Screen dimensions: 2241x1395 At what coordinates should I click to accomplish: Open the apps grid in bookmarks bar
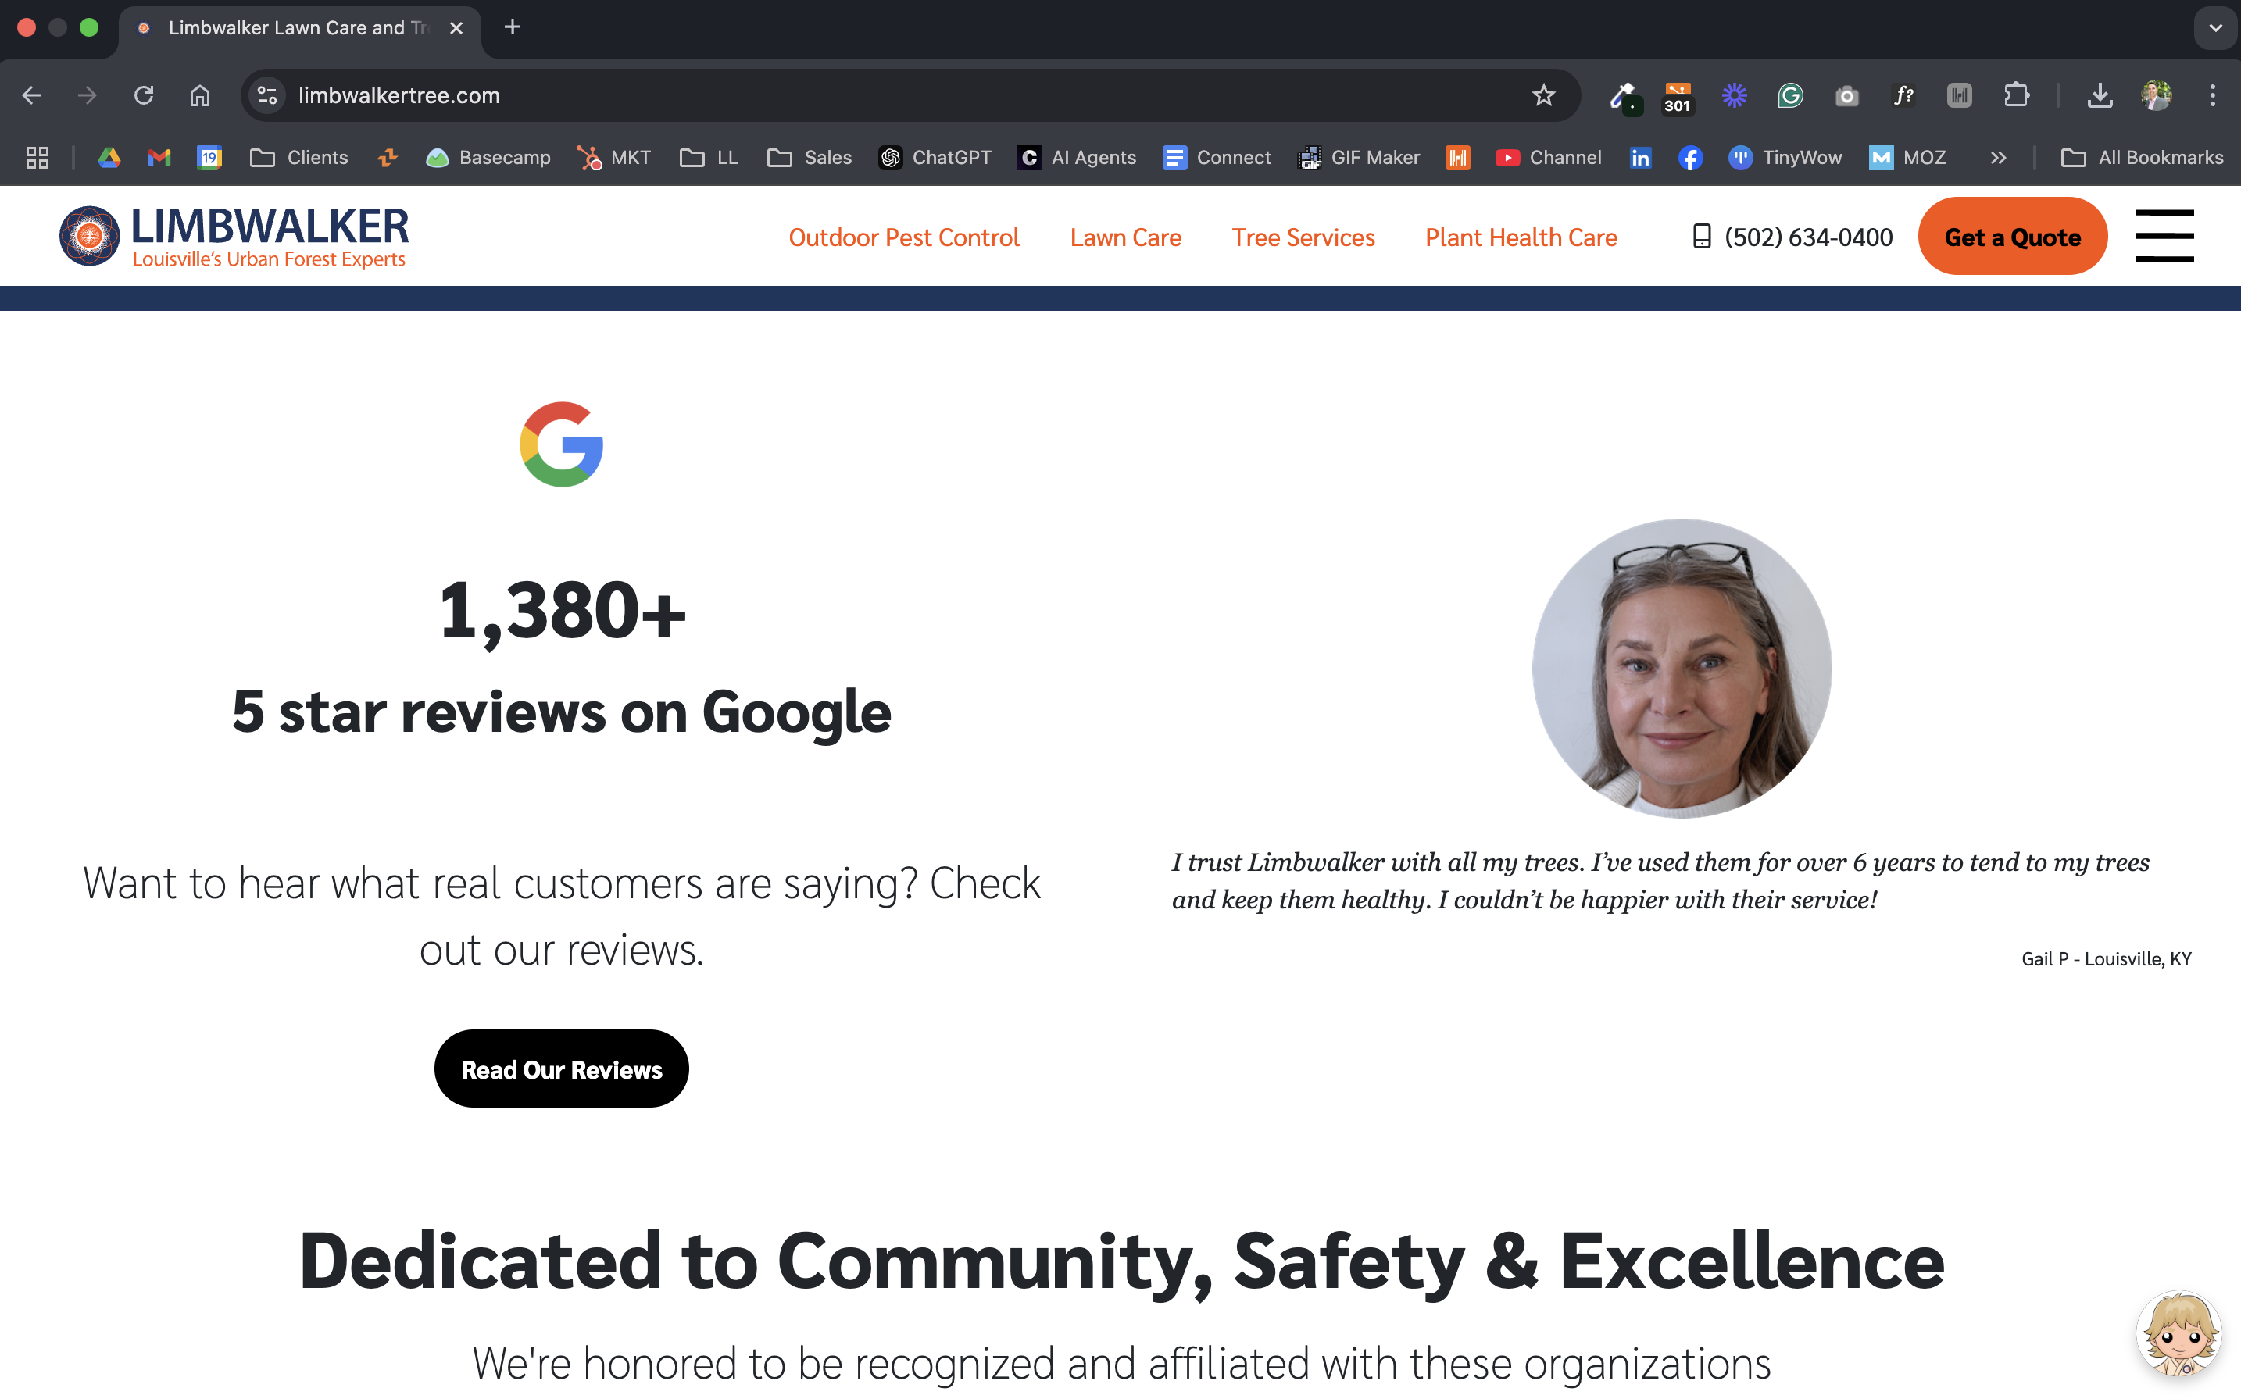click(x=37, y=158)
